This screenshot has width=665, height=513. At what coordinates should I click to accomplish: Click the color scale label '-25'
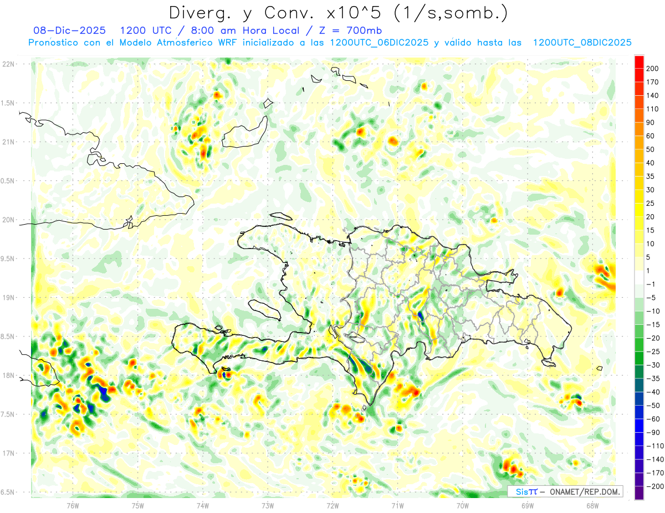coord(653,351)
